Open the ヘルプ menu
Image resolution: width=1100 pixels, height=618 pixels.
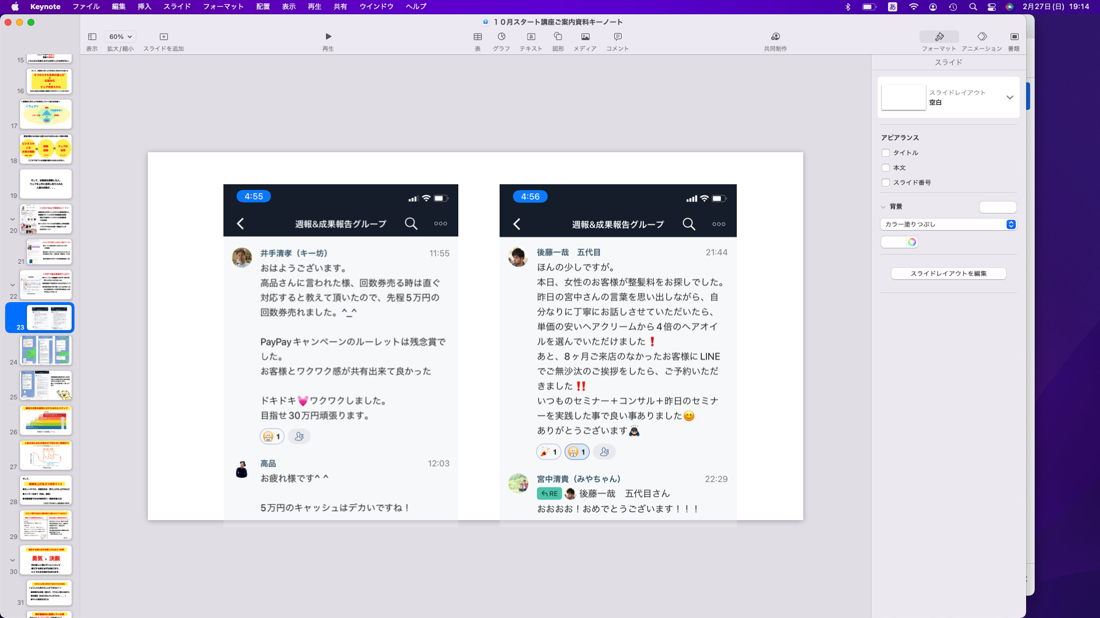(416, 7)
